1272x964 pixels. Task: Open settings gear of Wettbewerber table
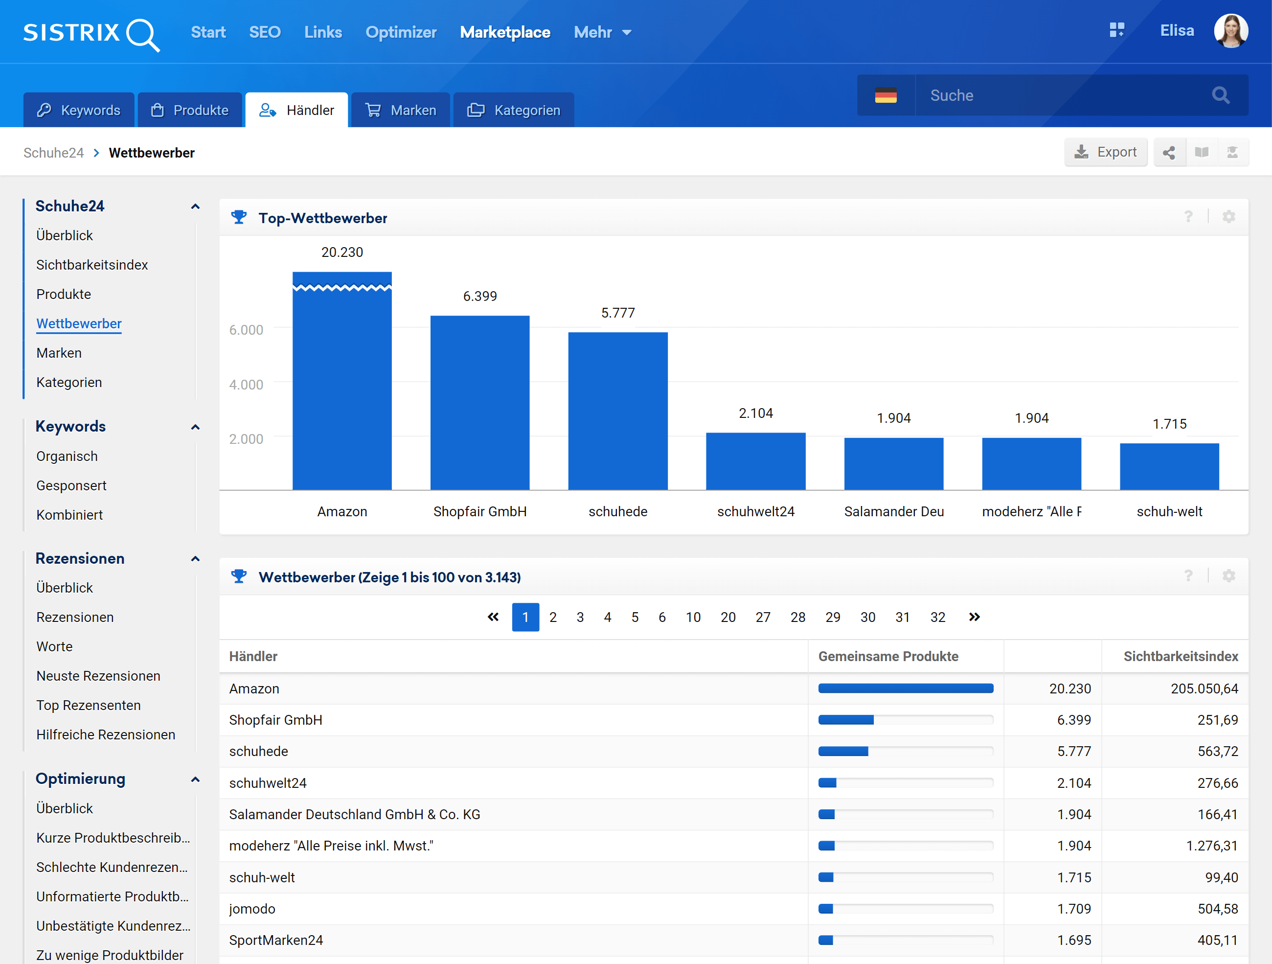point(1228,576)
